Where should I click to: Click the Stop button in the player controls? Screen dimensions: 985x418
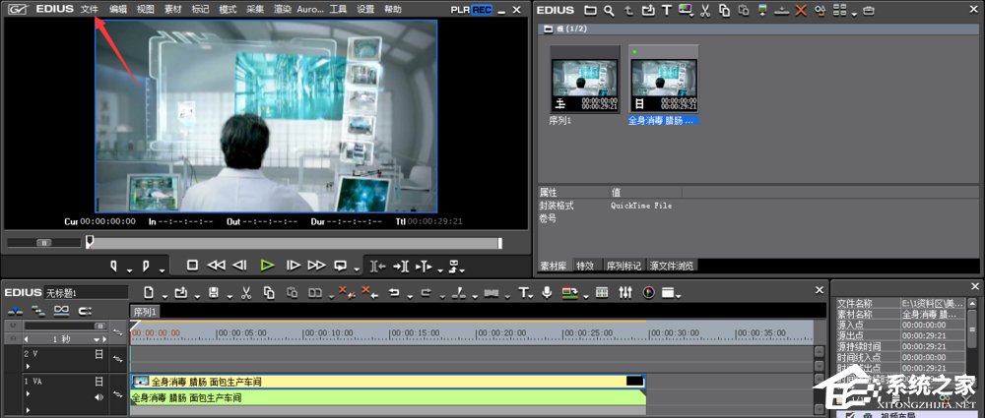point(193,266)
